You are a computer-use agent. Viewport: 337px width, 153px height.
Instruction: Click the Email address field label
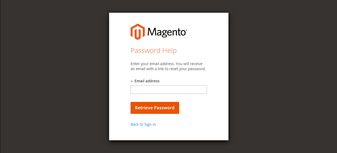[x=147, y=81]
